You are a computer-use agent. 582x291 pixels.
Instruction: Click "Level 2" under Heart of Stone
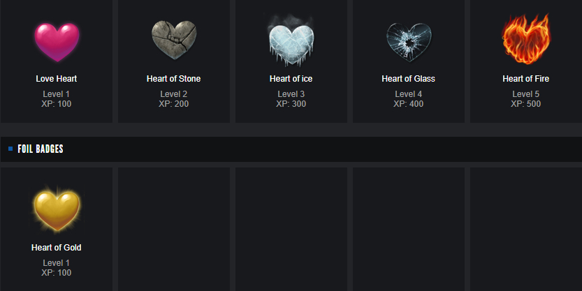[174, 94]
